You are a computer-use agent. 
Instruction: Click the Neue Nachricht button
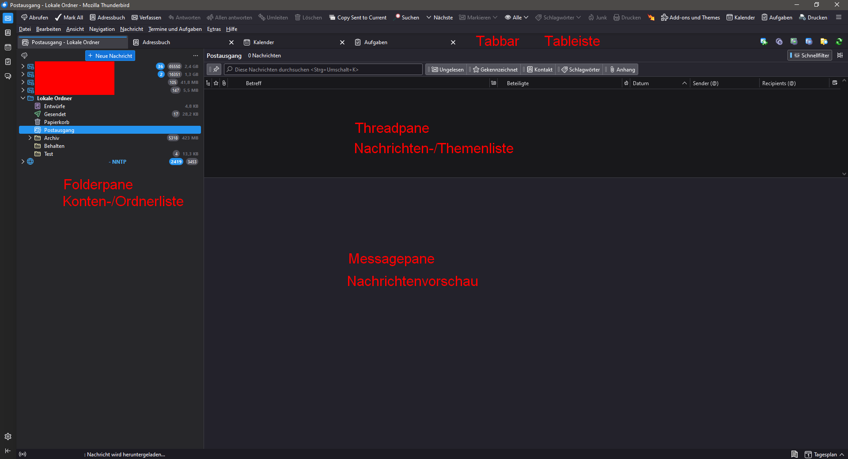pos(110,56)
